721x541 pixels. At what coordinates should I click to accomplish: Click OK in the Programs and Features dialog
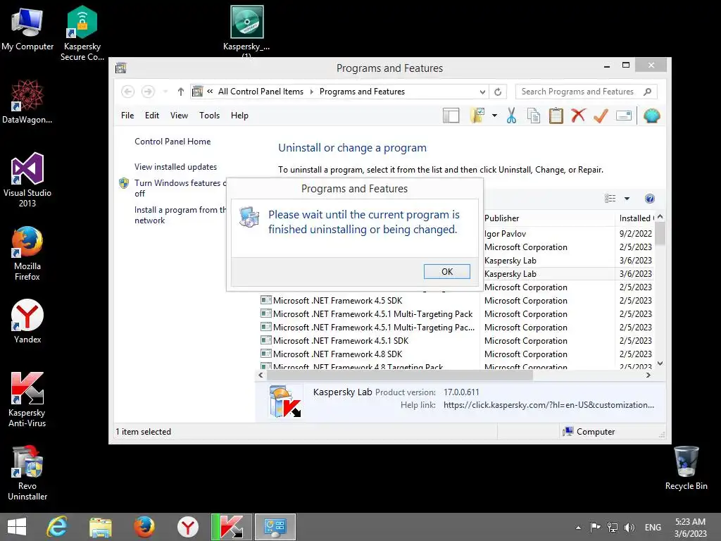click(x=446, y=271)
